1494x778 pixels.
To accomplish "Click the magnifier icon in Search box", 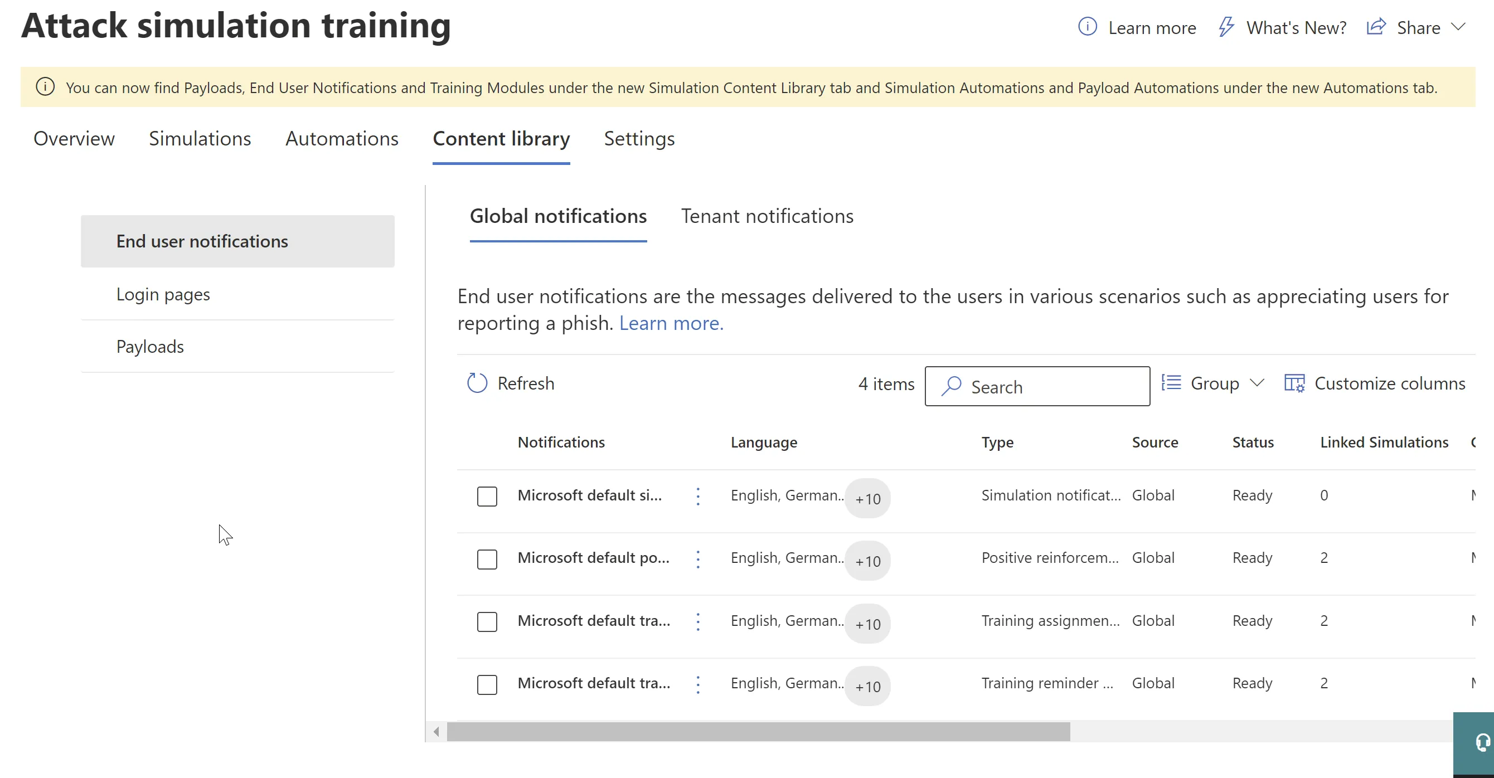I will 951,386.
